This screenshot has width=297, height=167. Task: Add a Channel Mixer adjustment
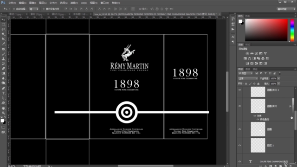(x=263, y=58)
